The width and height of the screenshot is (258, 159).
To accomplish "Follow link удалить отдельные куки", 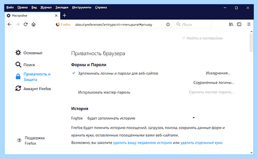I will (x=201, y=143).
